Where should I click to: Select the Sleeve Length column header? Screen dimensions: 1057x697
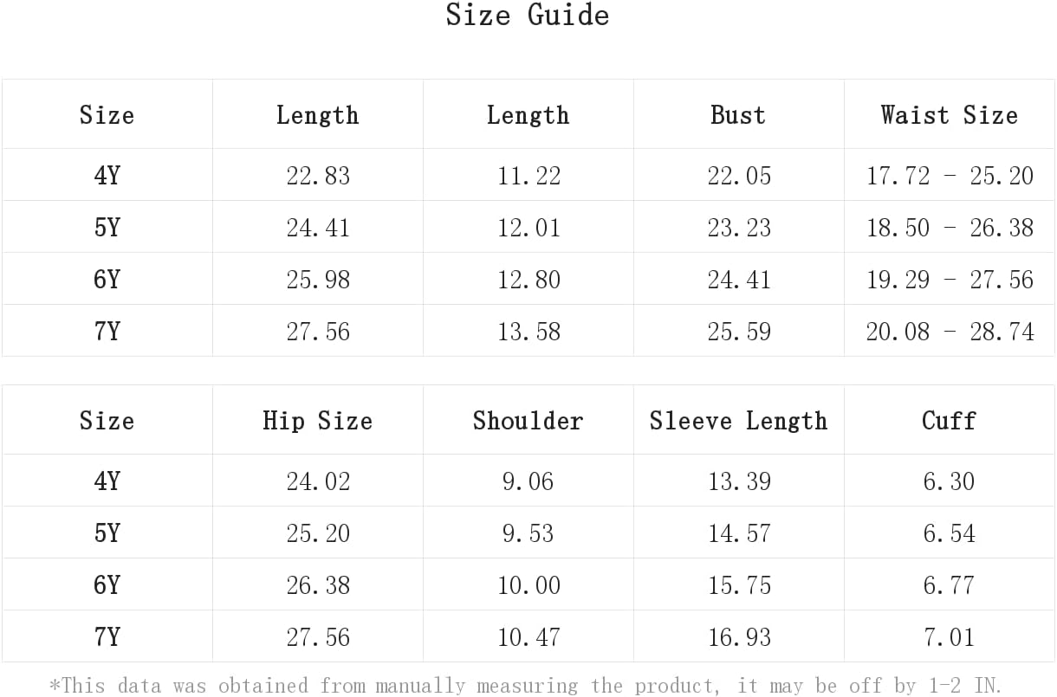pos(738,421)
